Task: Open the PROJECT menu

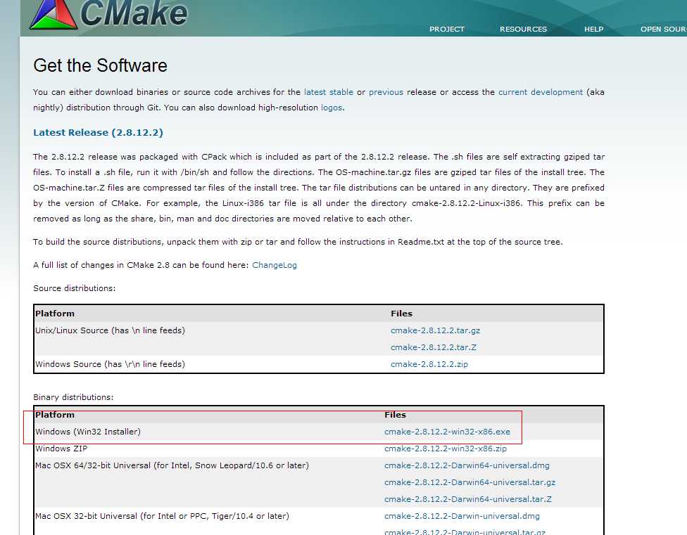Action: 446,30
